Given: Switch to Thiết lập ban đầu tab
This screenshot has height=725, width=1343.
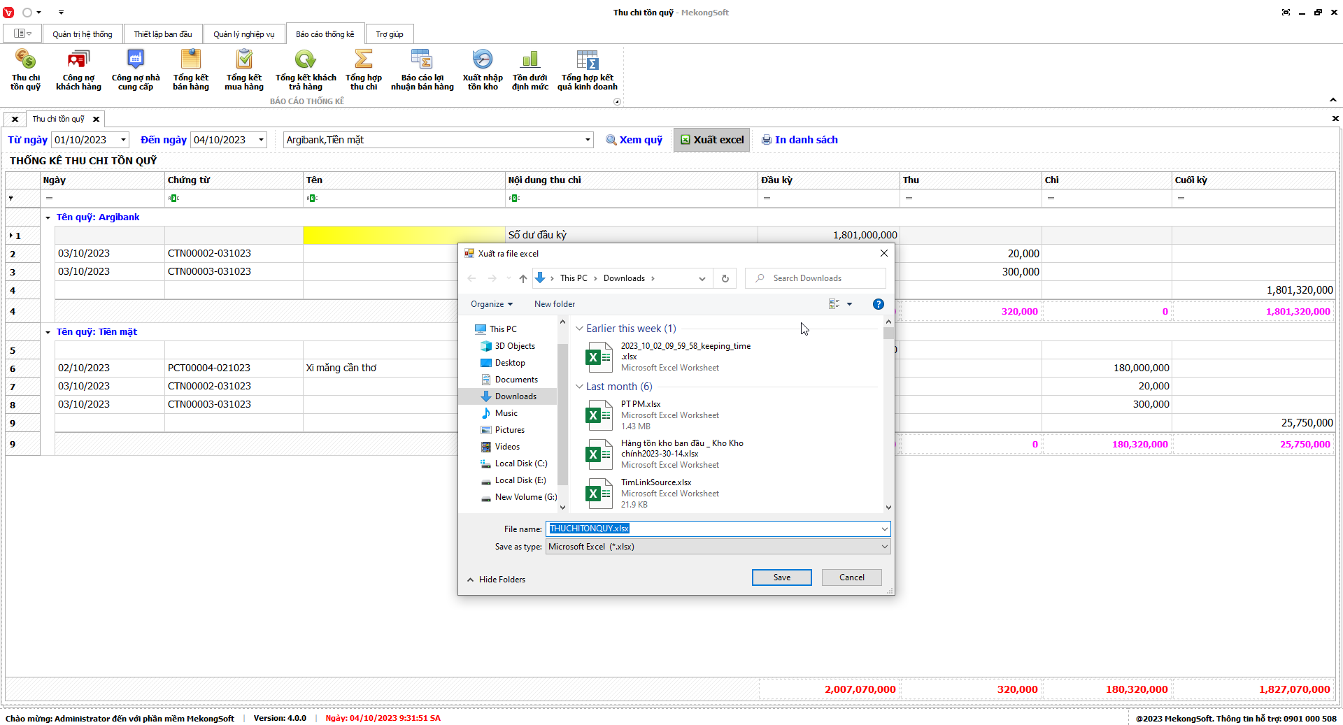Looking at the screenshot, I should (x=162, y=34).
